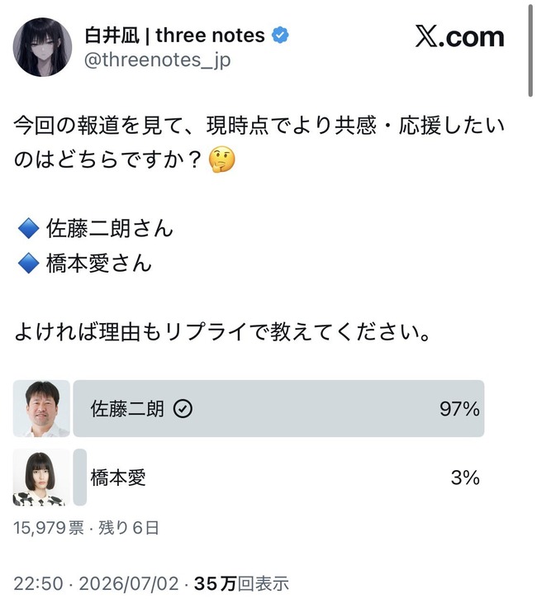Click the voted checkmark icon after 佐藤二朗
Image resolution: width=537 pixels, height=599 pixels.
183,409
